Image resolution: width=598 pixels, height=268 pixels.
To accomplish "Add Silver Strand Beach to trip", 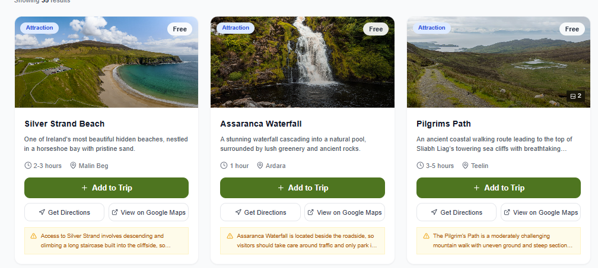I will pyautogui.click(x=106, y=188).
